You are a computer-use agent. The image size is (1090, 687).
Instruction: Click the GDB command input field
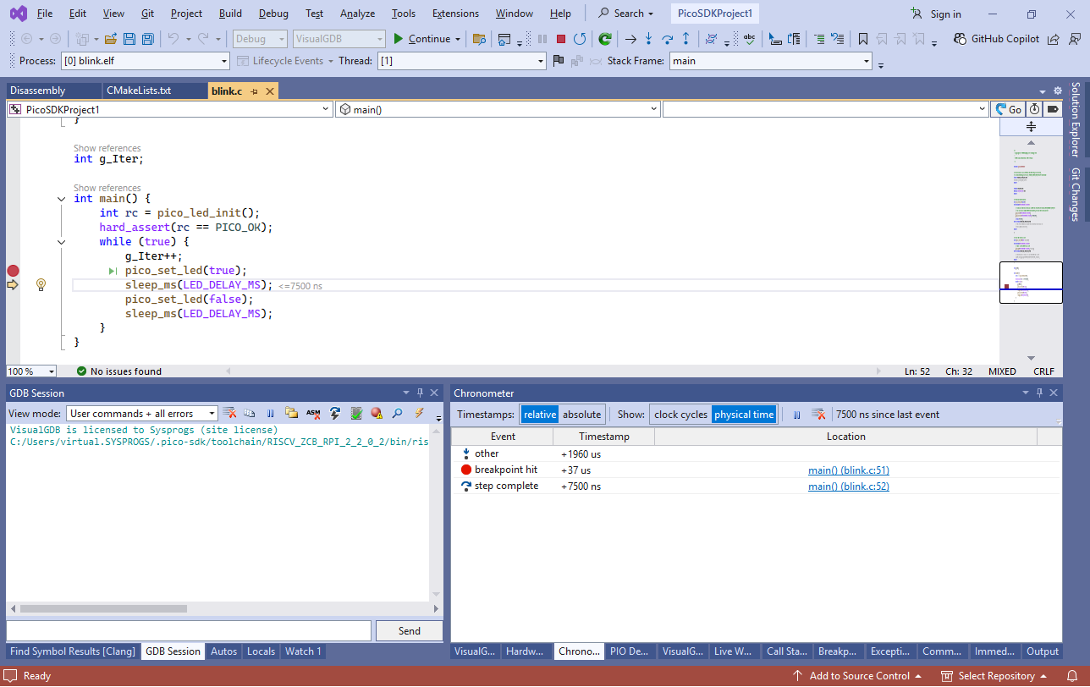coord(189,630)
